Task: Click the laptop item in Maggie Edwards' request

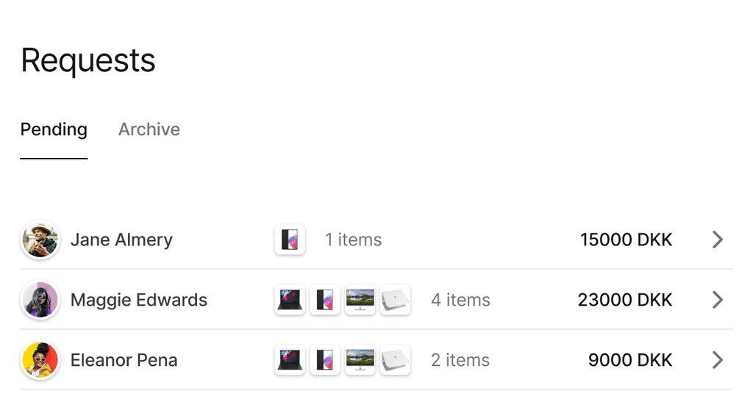Action: tap(290, 300)
